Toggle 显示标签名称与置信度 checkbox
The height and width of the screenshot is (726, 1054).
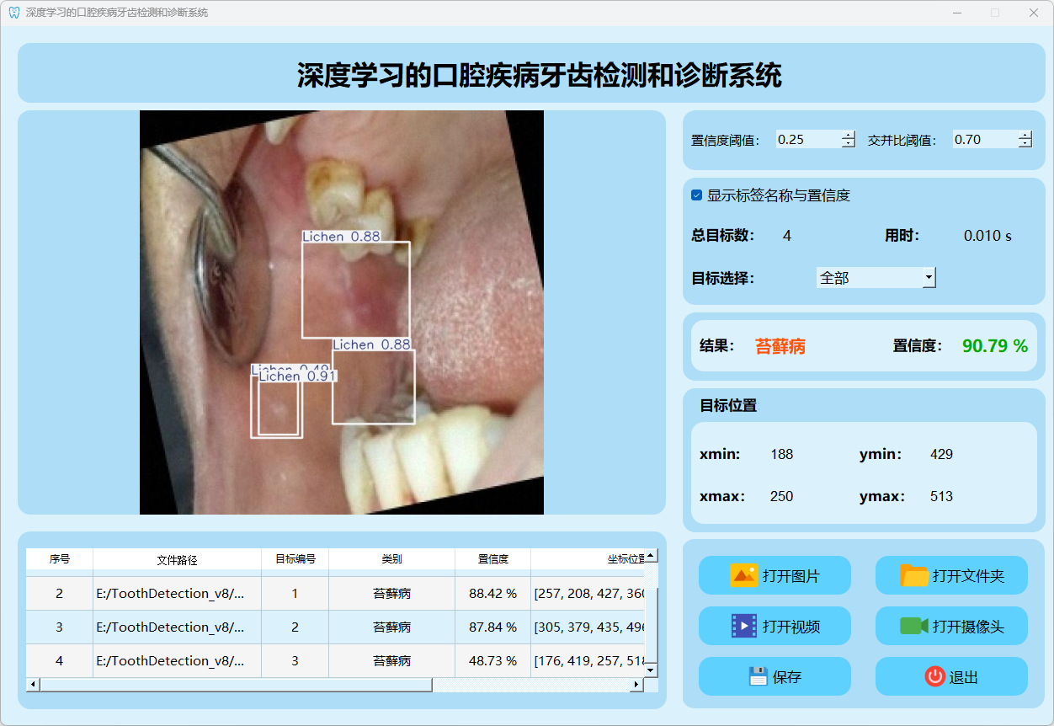pos(696,195)
